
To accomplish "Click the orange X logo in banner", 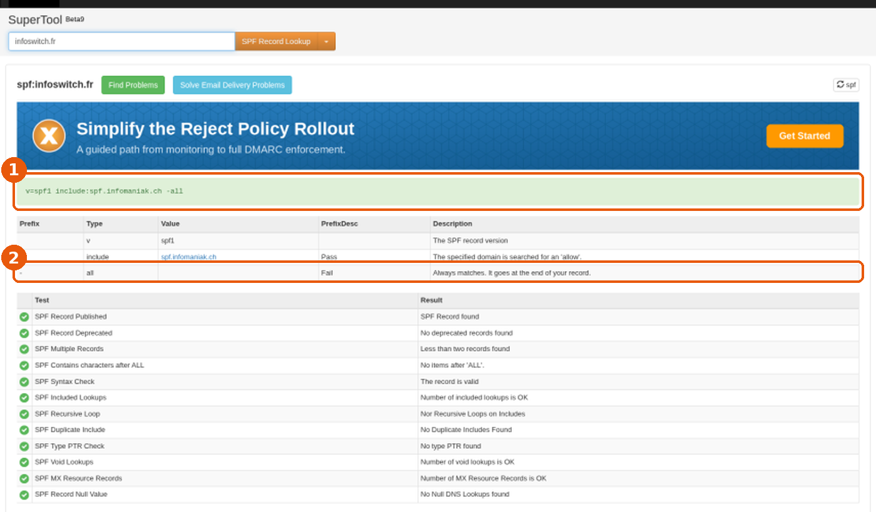I will coord(49,136).
